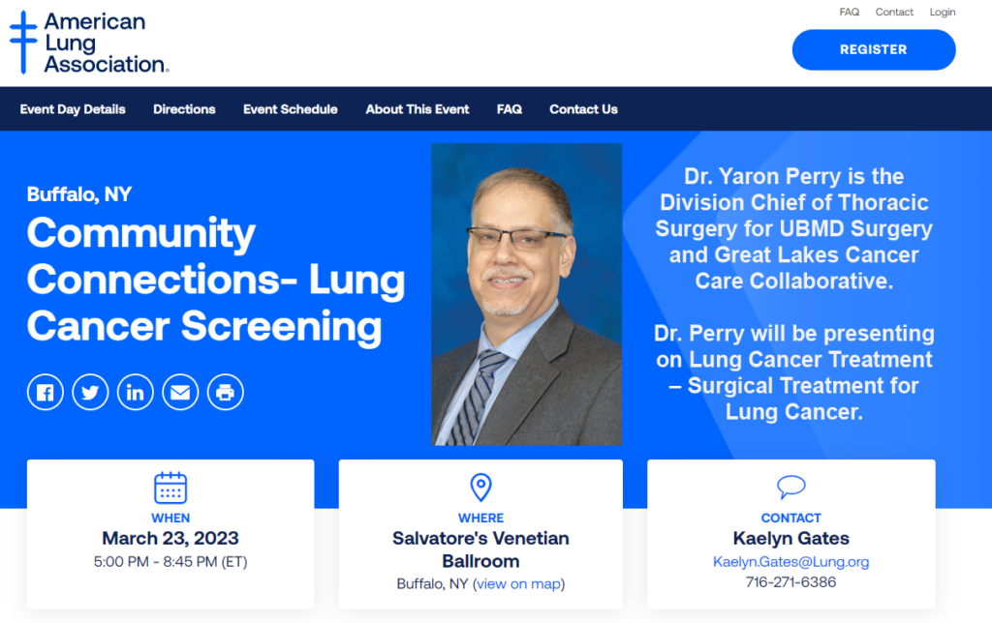Click 'Salvatore's Venetian Ballroom' venue name
This screenshot has width=992, height=623.
[x=480, y=549]
